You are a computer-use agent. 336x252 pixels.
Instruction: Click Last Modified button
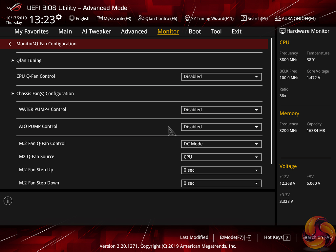click(194, 238)
